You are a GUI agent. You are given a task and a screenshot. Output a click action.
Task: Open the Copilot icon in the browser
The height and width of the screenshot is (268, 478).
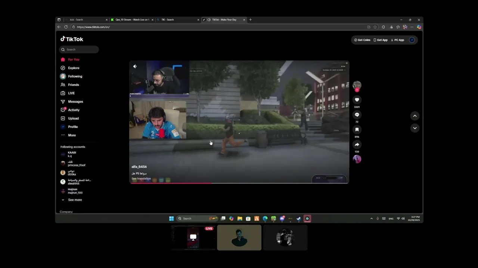pos(419,27)
